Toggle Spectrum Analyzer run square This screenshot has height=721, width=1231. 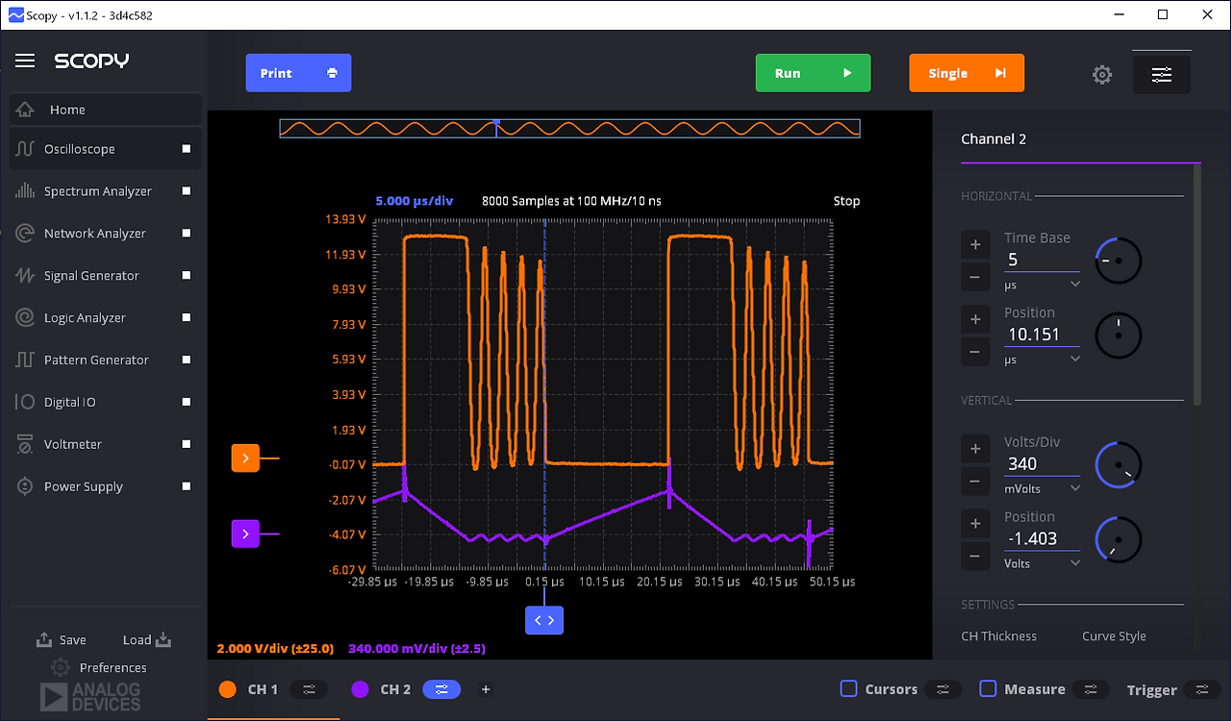pos(187,191)
